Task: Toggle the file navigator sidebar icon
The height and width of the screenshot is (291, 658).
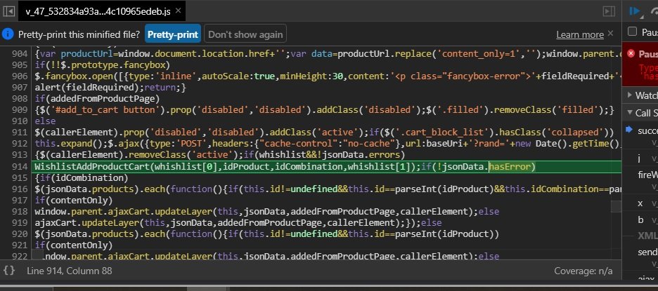Action: pyautogui.click(x=9, y=11)
